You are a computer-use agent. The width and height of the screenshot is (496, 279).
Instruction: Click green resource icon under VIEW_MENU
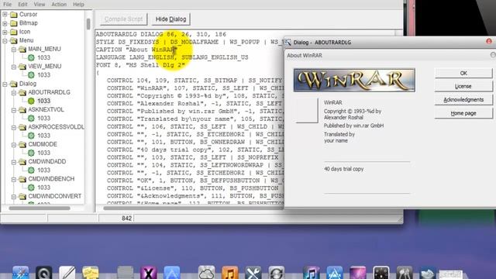point(31,75)
